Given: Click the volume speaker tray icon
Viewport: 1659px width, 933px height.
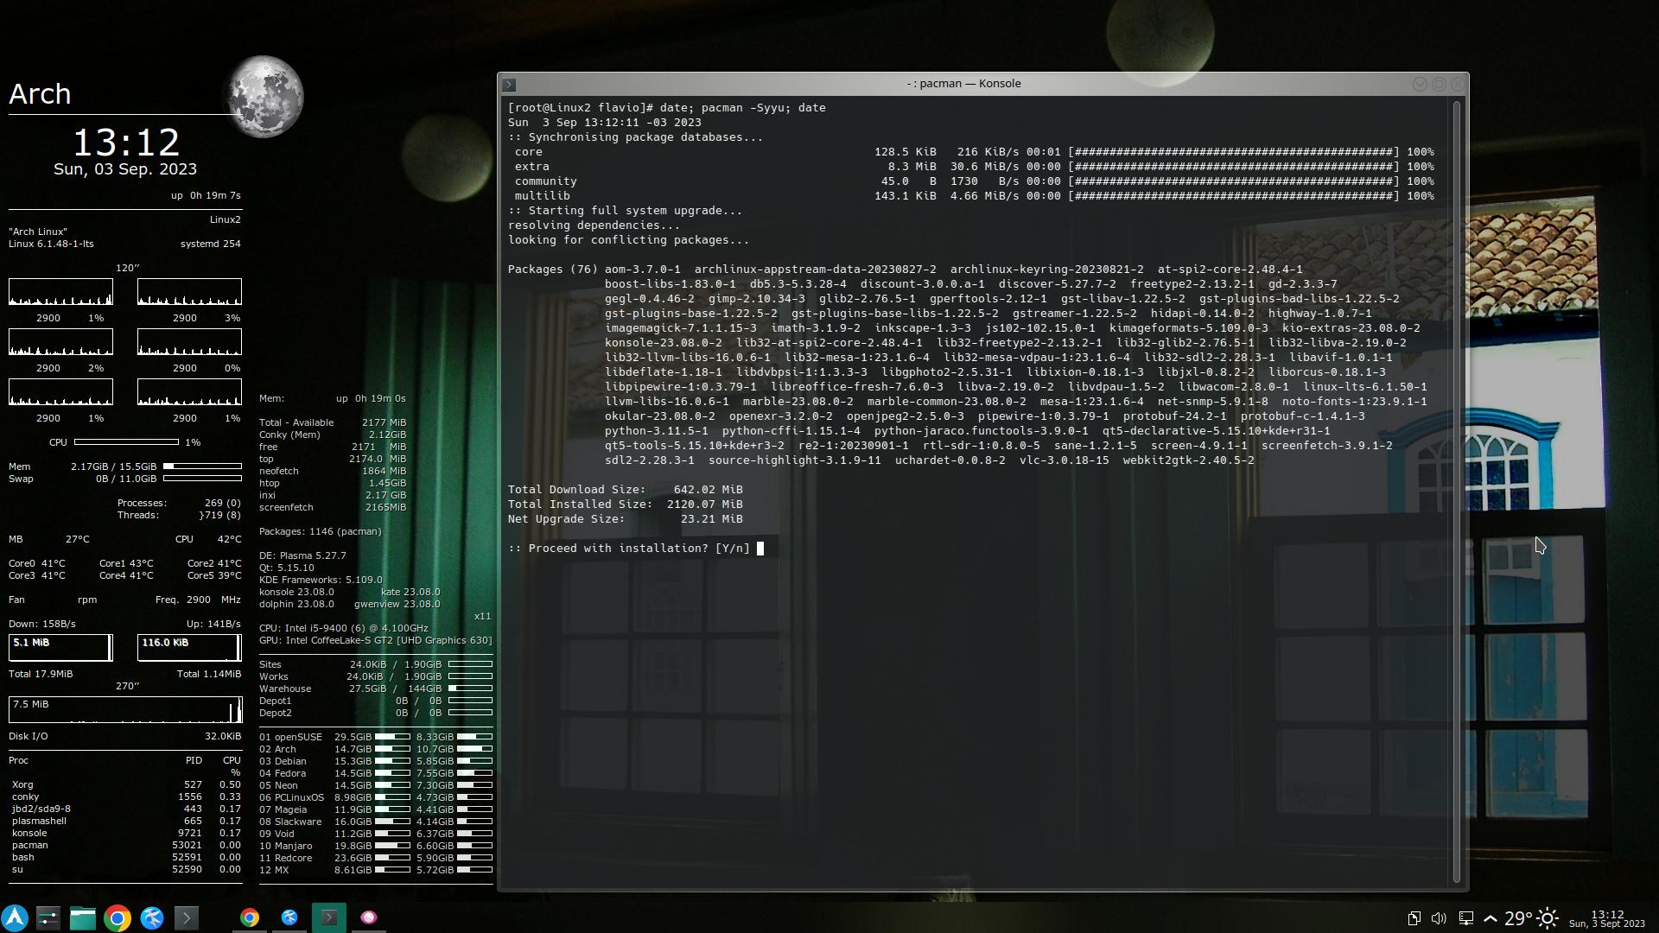Looking at the screenshot, I should click(1439, 918).
